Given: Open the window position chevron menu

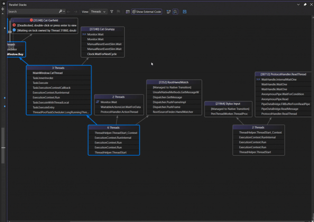Looking at the screenshot, I should tap(298, 5).
